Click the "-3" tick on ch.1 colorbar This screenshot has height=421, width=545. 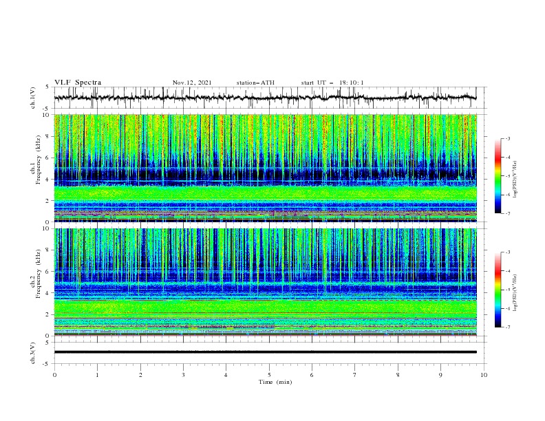point(508,138)
